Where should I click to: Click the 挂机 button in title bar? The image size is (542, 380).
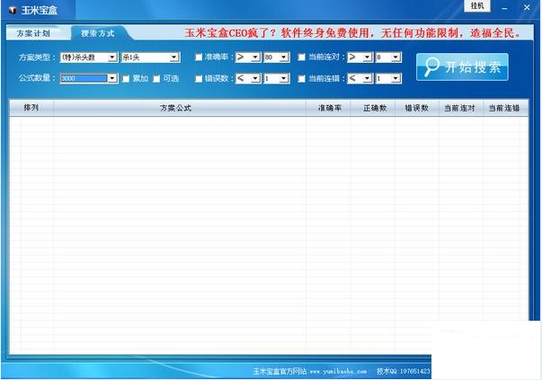477,6
